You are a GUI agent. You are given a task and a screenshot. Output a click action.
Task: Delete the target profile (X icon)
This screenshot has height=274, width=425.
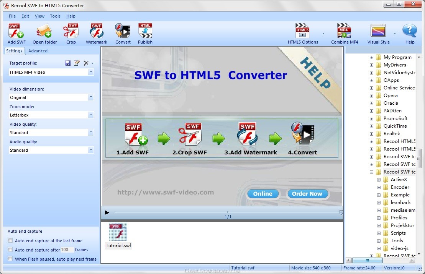(86, 63)
